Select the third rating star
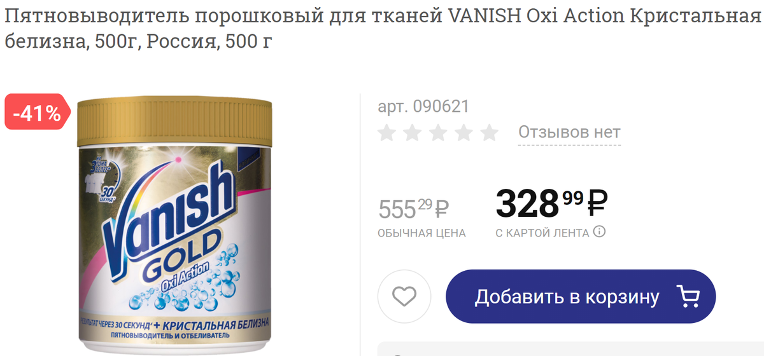764x356 pixels. point(438,132)
